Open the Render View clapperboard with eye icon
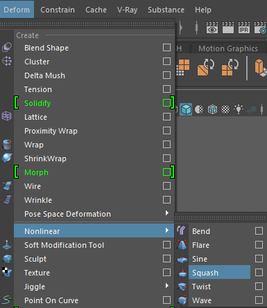The height and width of the screenshot is (308, 267). click(212, 28)
